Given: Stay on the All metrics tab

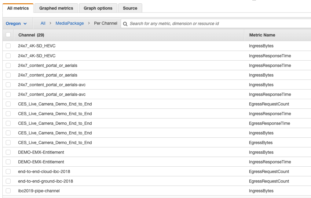Looking at the screenshot, I should pyautogui.click(x=18, y=8).
